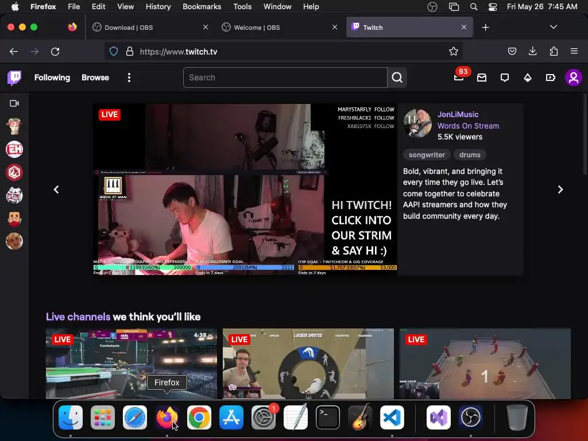This screenshot has height=441, width=588.
Task: Open the purple user avatar menu
Action: (574, 78)
